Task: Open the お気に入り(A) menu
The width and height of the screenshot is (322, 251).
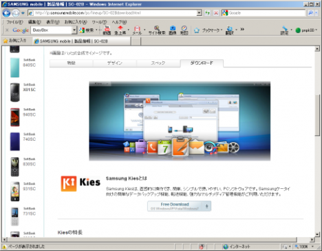Action: [x=76, y=22]
